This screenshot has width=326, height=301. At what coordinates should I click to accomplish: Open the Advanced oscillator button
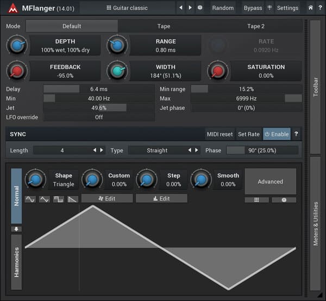pos(270,182)
